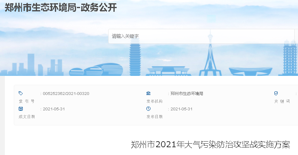Screen dimensions: 298x155
Task: Click the shield icon beside 关键词
Action: click(276, 93)
